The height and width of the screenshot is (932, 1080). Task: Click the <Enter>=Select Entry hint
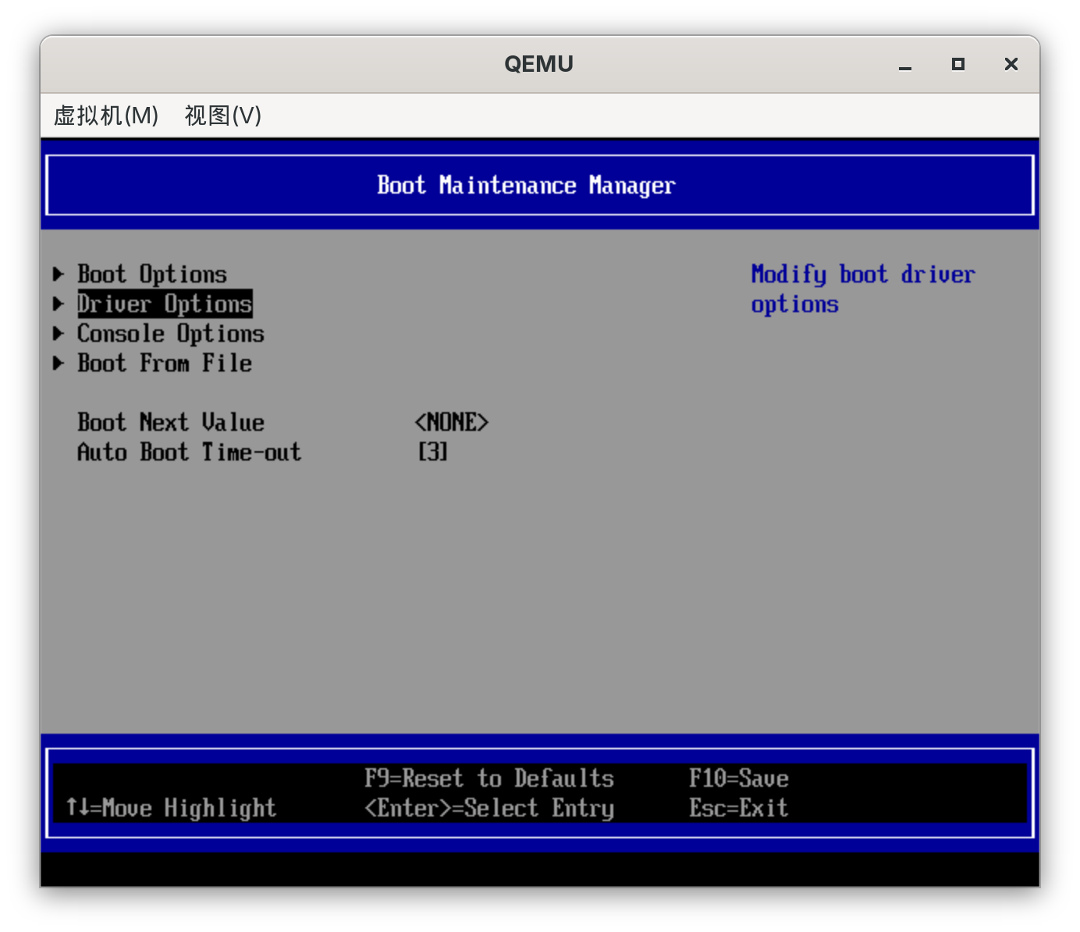pyautogui.click(x=489, y=808)
